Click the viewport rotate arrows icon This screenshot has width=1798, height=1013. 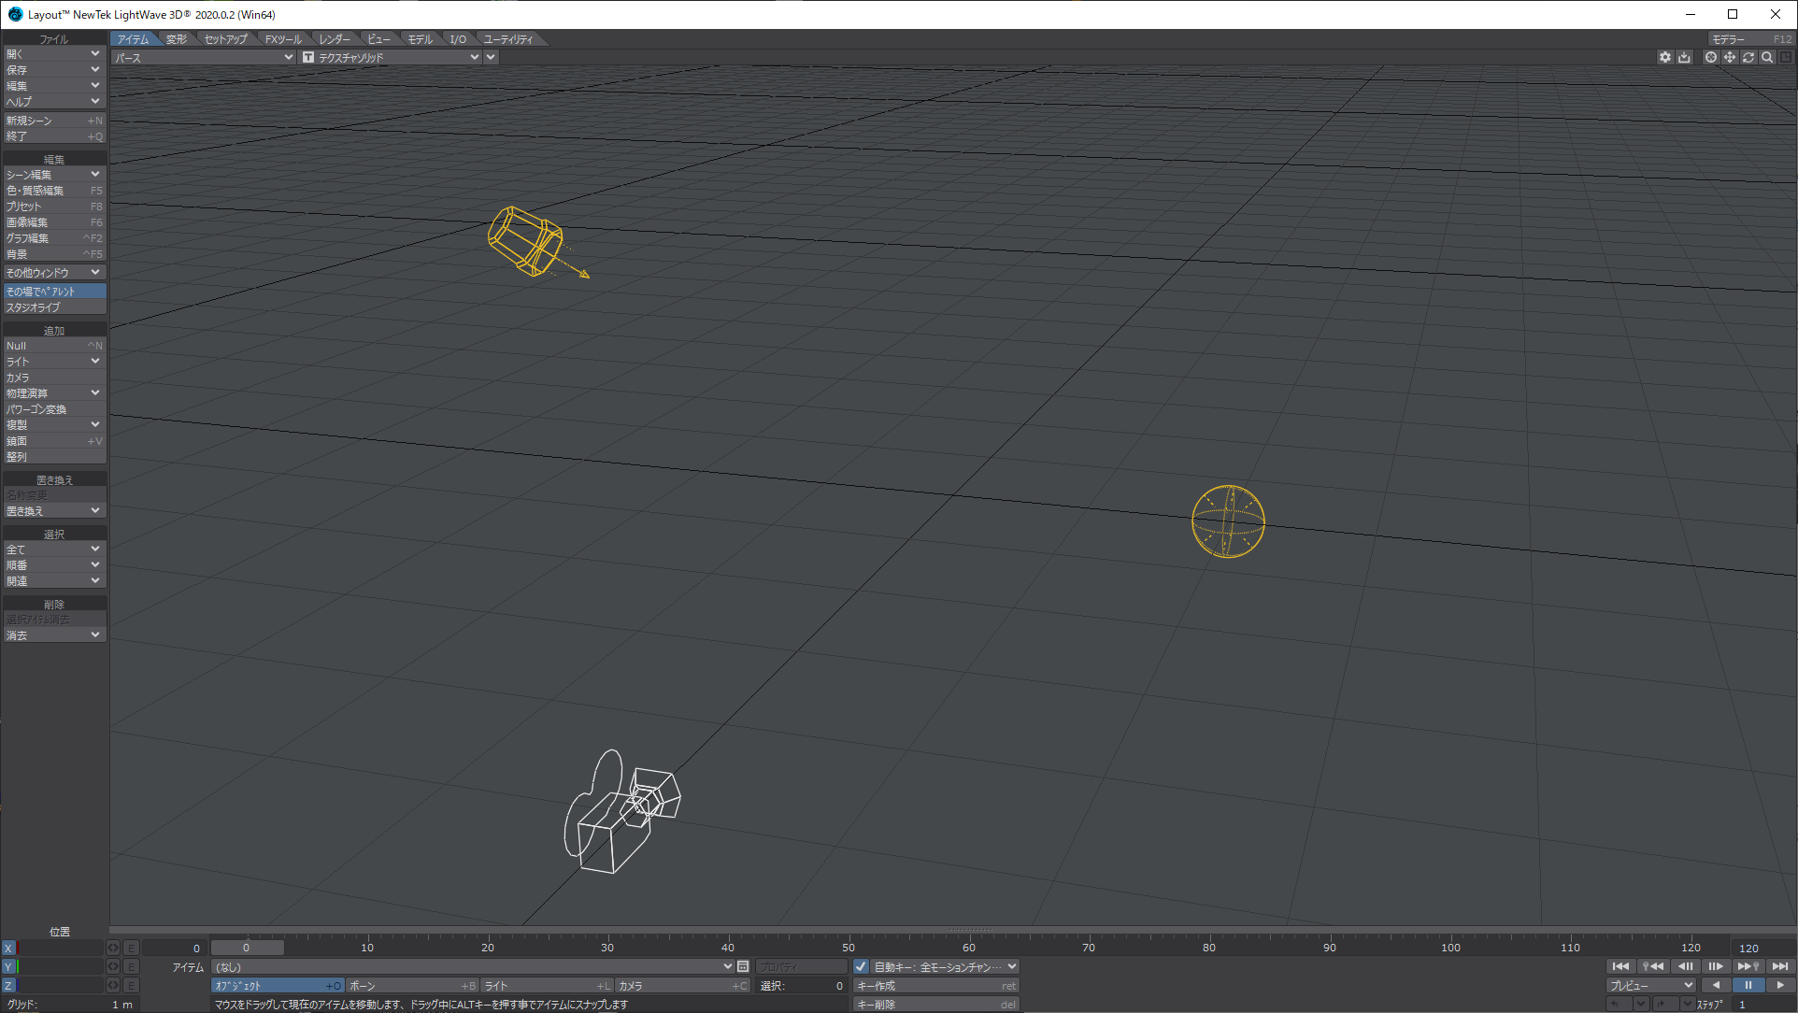pos(1748,57)
